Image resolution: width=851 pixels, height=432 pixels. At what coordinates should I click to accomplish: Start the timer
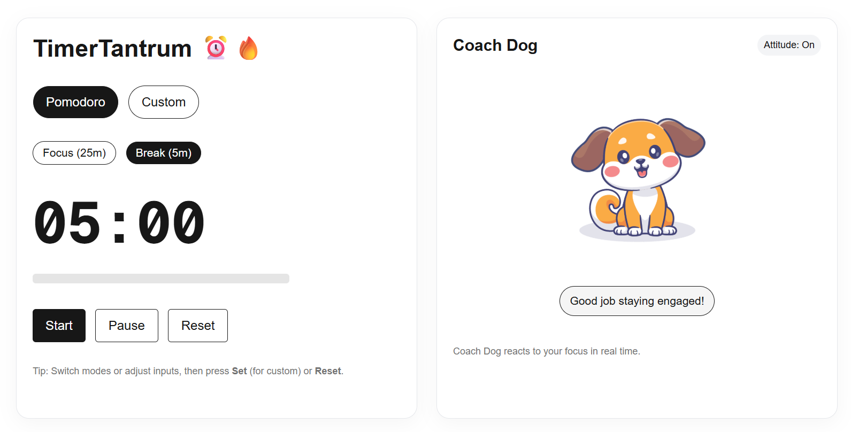[59, 326]
